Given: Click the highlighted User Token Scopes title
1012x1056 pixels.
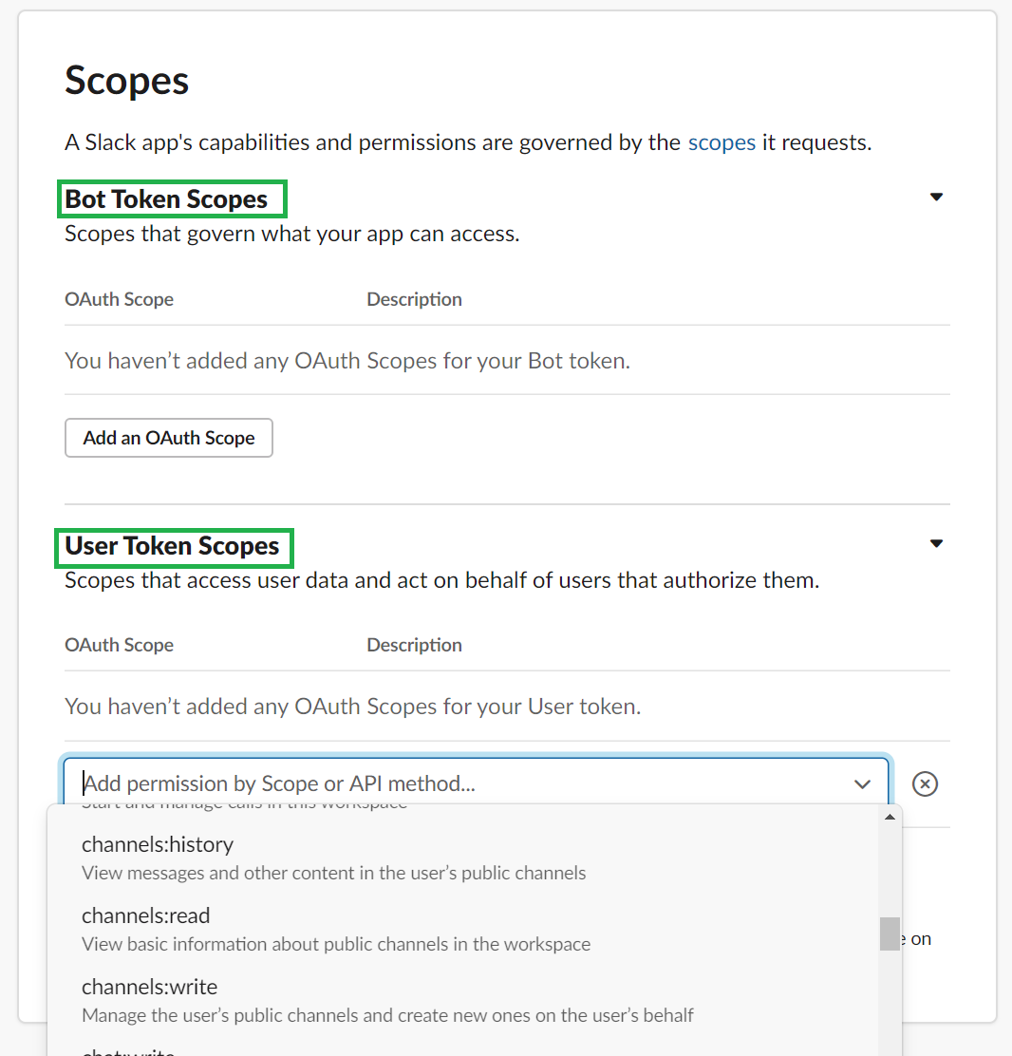Looking at the screenshot, I should tap(174, 546).
